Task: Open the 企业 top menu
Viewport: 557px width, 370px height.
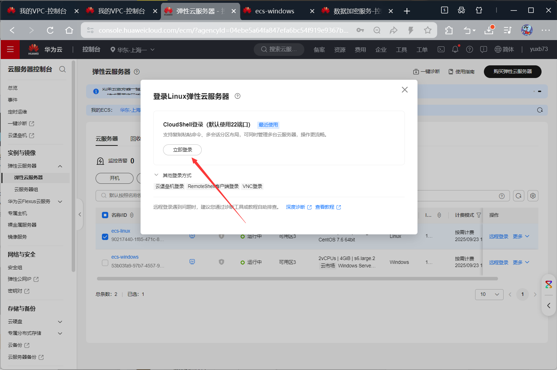Action: pos(381,50)
